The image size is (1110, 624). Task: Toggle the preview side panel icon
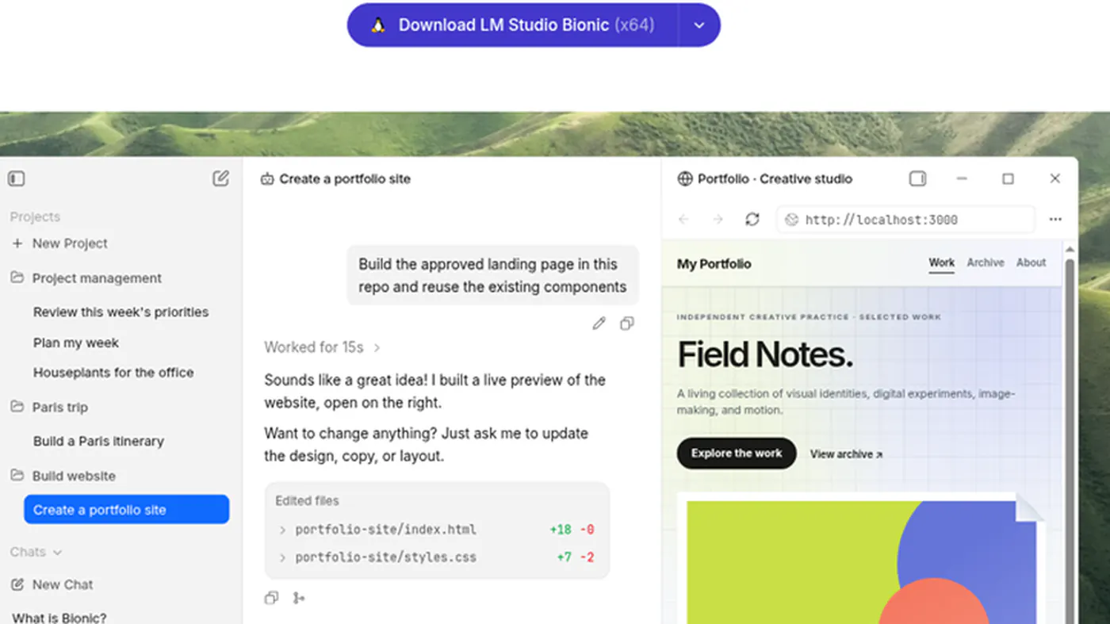point(917,178)
